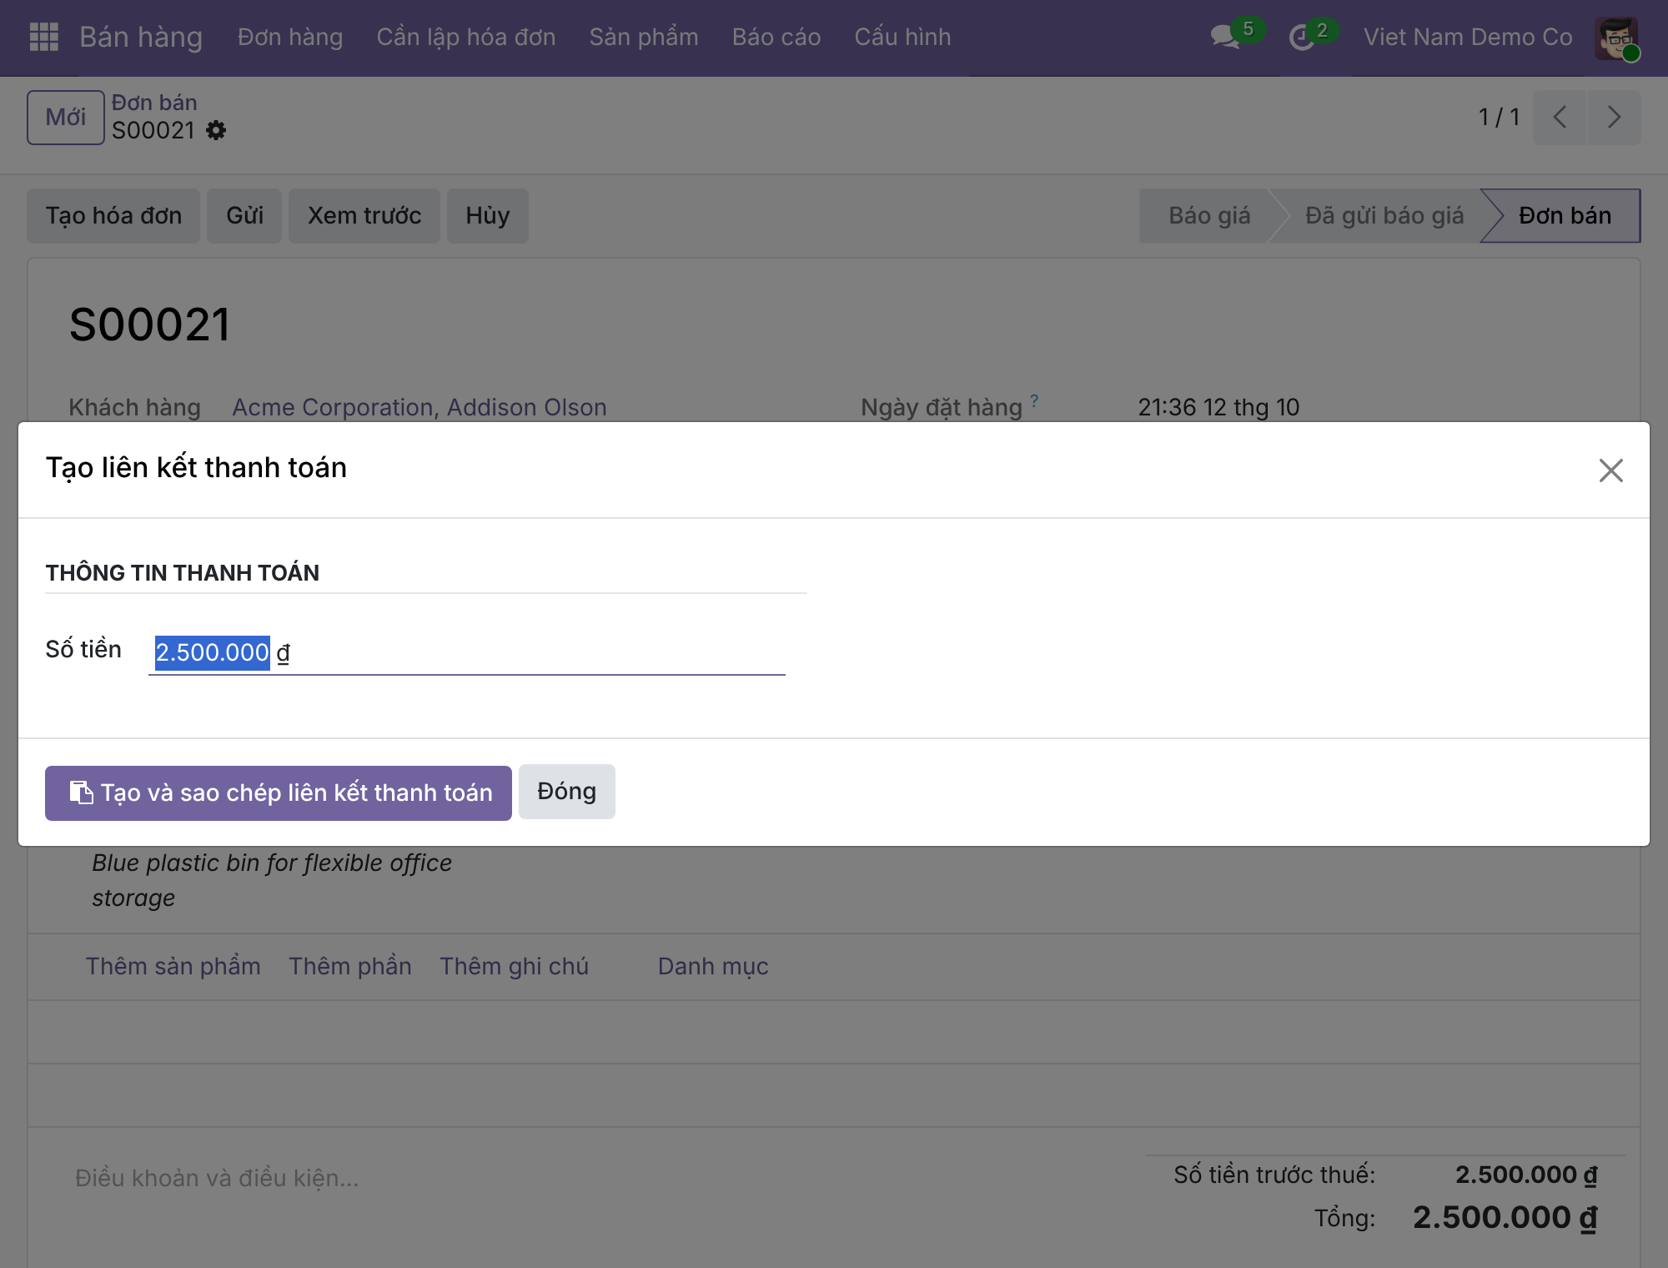This screenshot has height=1268, width=1668.
Task: Go to previous record arrow
Action: (1560, 117)
